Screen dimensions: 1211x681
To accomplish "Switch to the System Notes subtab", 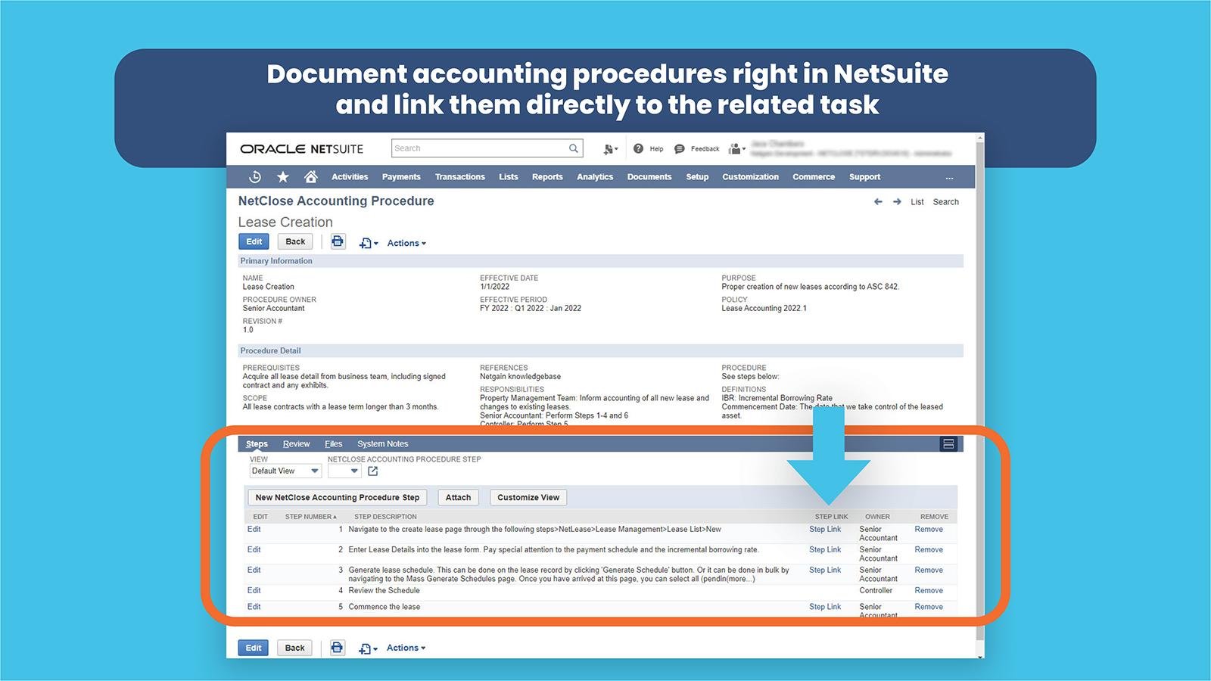I will (383, 444).
